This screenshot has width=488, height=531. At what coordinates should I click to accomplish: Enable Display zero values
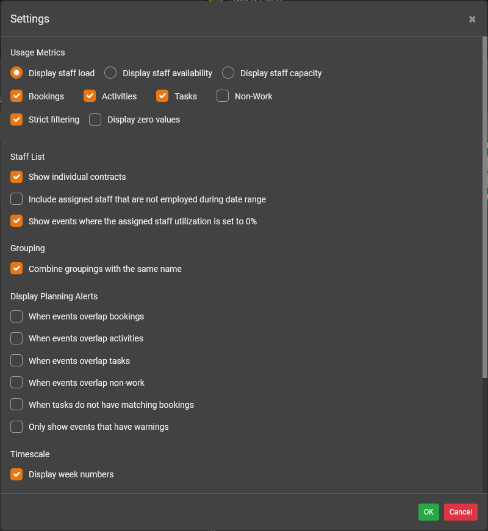95,119
